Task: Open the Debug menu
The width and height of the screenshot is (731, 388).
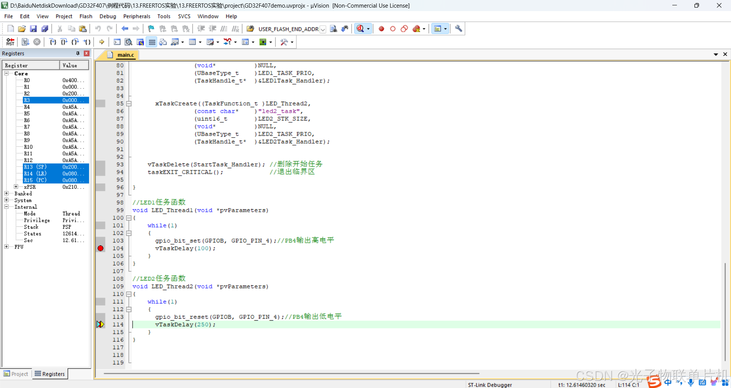Action: pos(107,16)
